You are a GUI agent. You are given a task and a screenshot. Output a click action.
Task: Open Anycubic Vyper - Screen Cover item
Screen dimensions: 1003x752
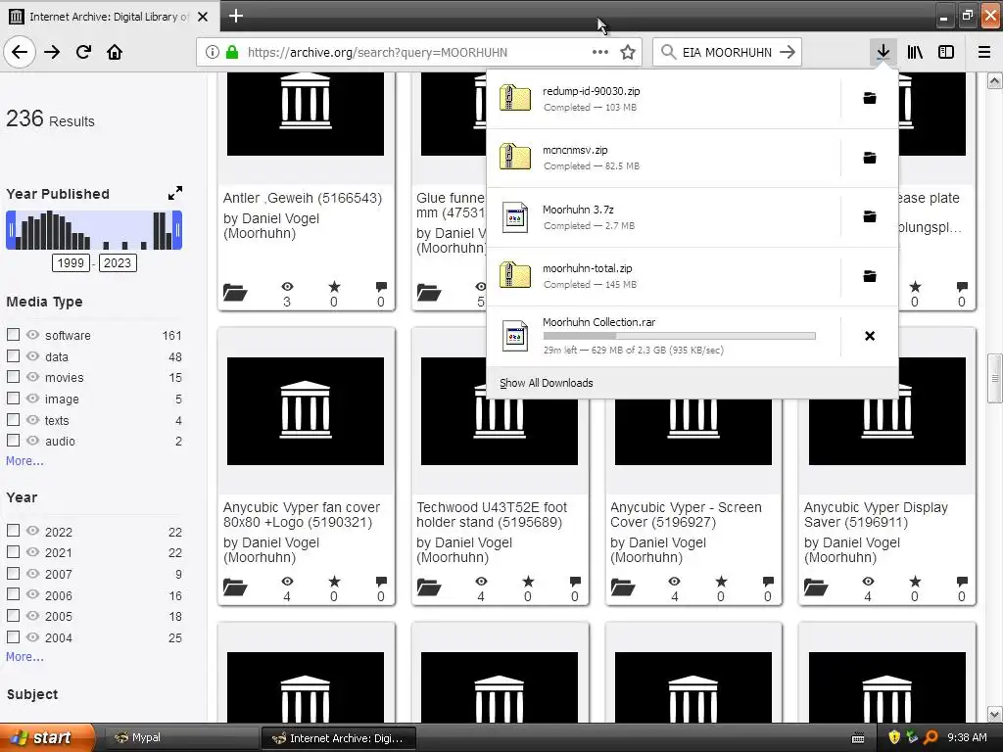coord(686,515)
